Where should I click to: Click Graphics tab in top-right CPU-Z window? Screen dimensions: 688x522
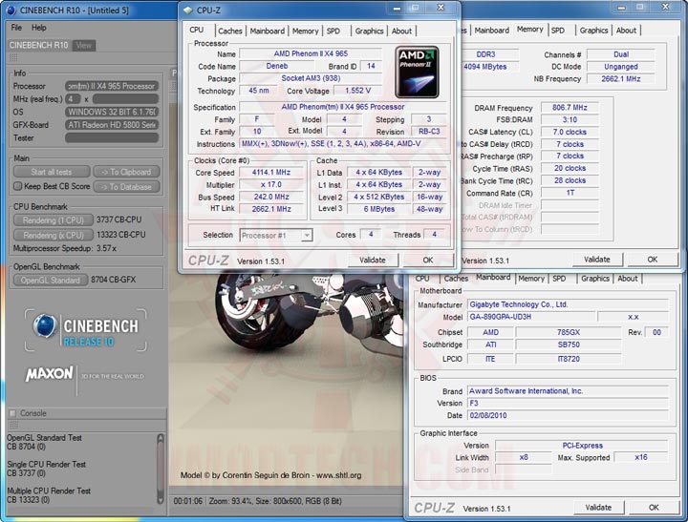(x=593, y=31)
